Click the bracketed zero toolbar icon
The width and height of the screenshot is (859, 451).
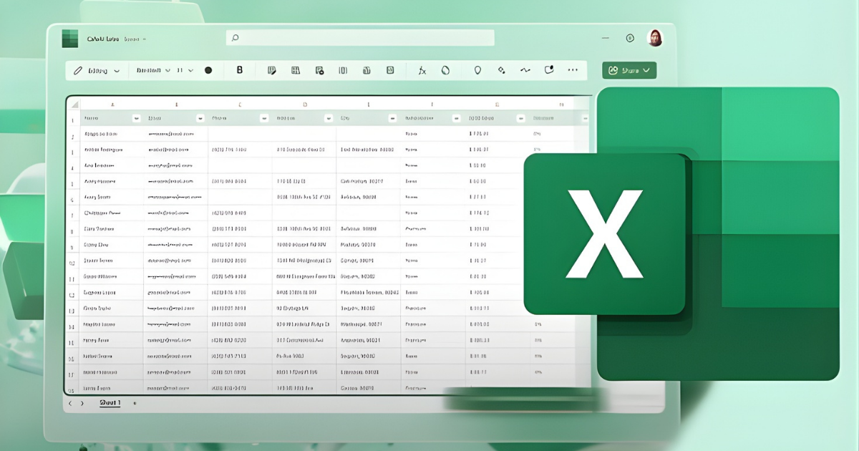[x=343, y=70]
